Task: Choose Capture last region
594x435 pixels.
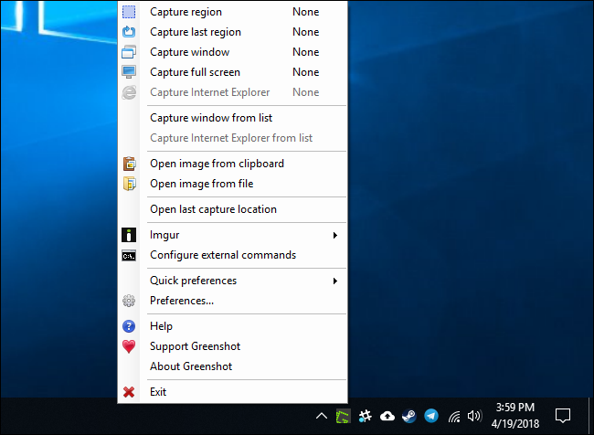Action: point(195,32)
